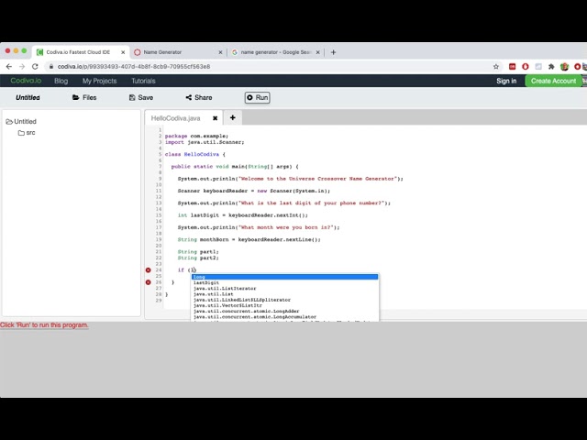
Task: Click the Codiva.io logo
Action: coord(26,81)
